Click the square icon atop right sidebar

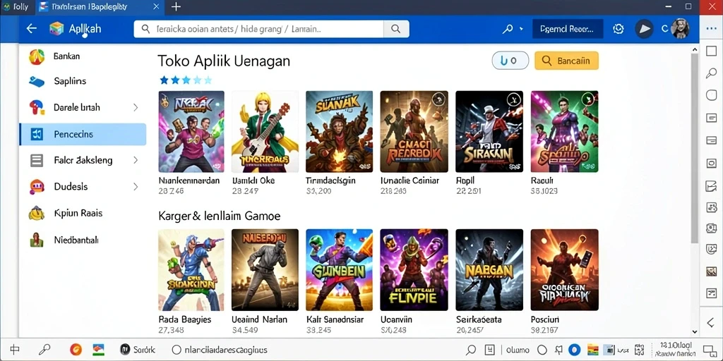coord(711,51)
